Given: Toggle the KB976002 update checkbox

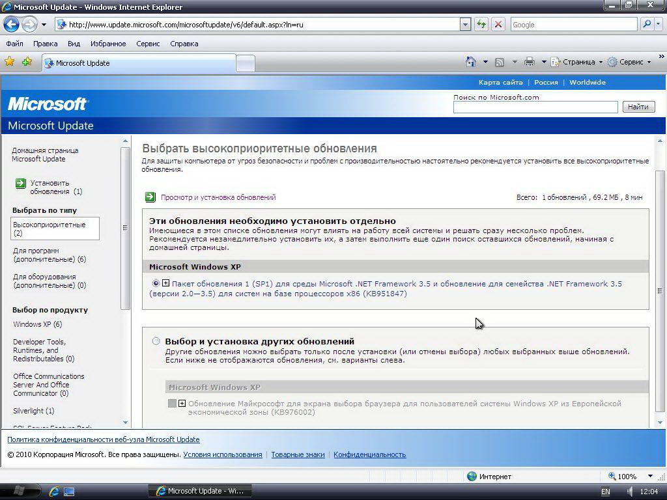Looking at the screenshot, I should tap(172, 403).
